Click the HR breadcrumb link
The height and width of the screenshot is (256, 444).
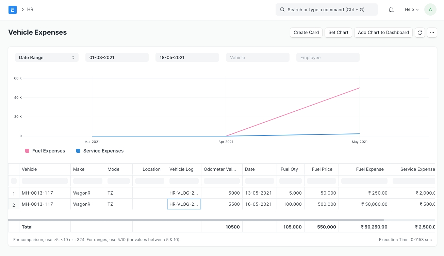tap(30, 10)
